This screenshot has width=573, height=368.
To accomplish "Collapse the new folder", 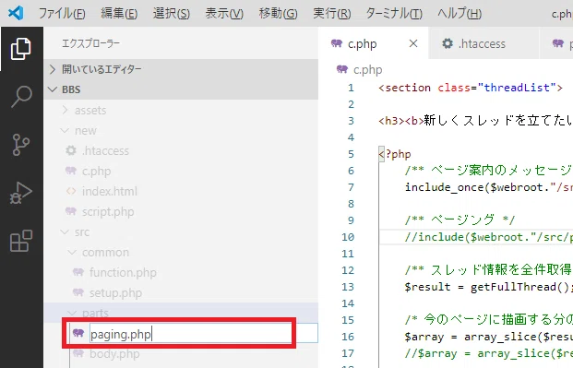I will [65, 130].
